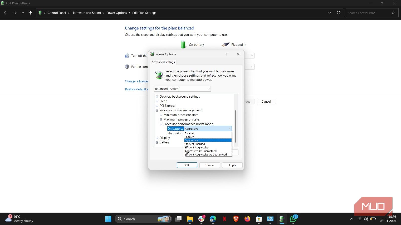
Task: Choose Enabled from boost mode list
Action: pos(208,137)
